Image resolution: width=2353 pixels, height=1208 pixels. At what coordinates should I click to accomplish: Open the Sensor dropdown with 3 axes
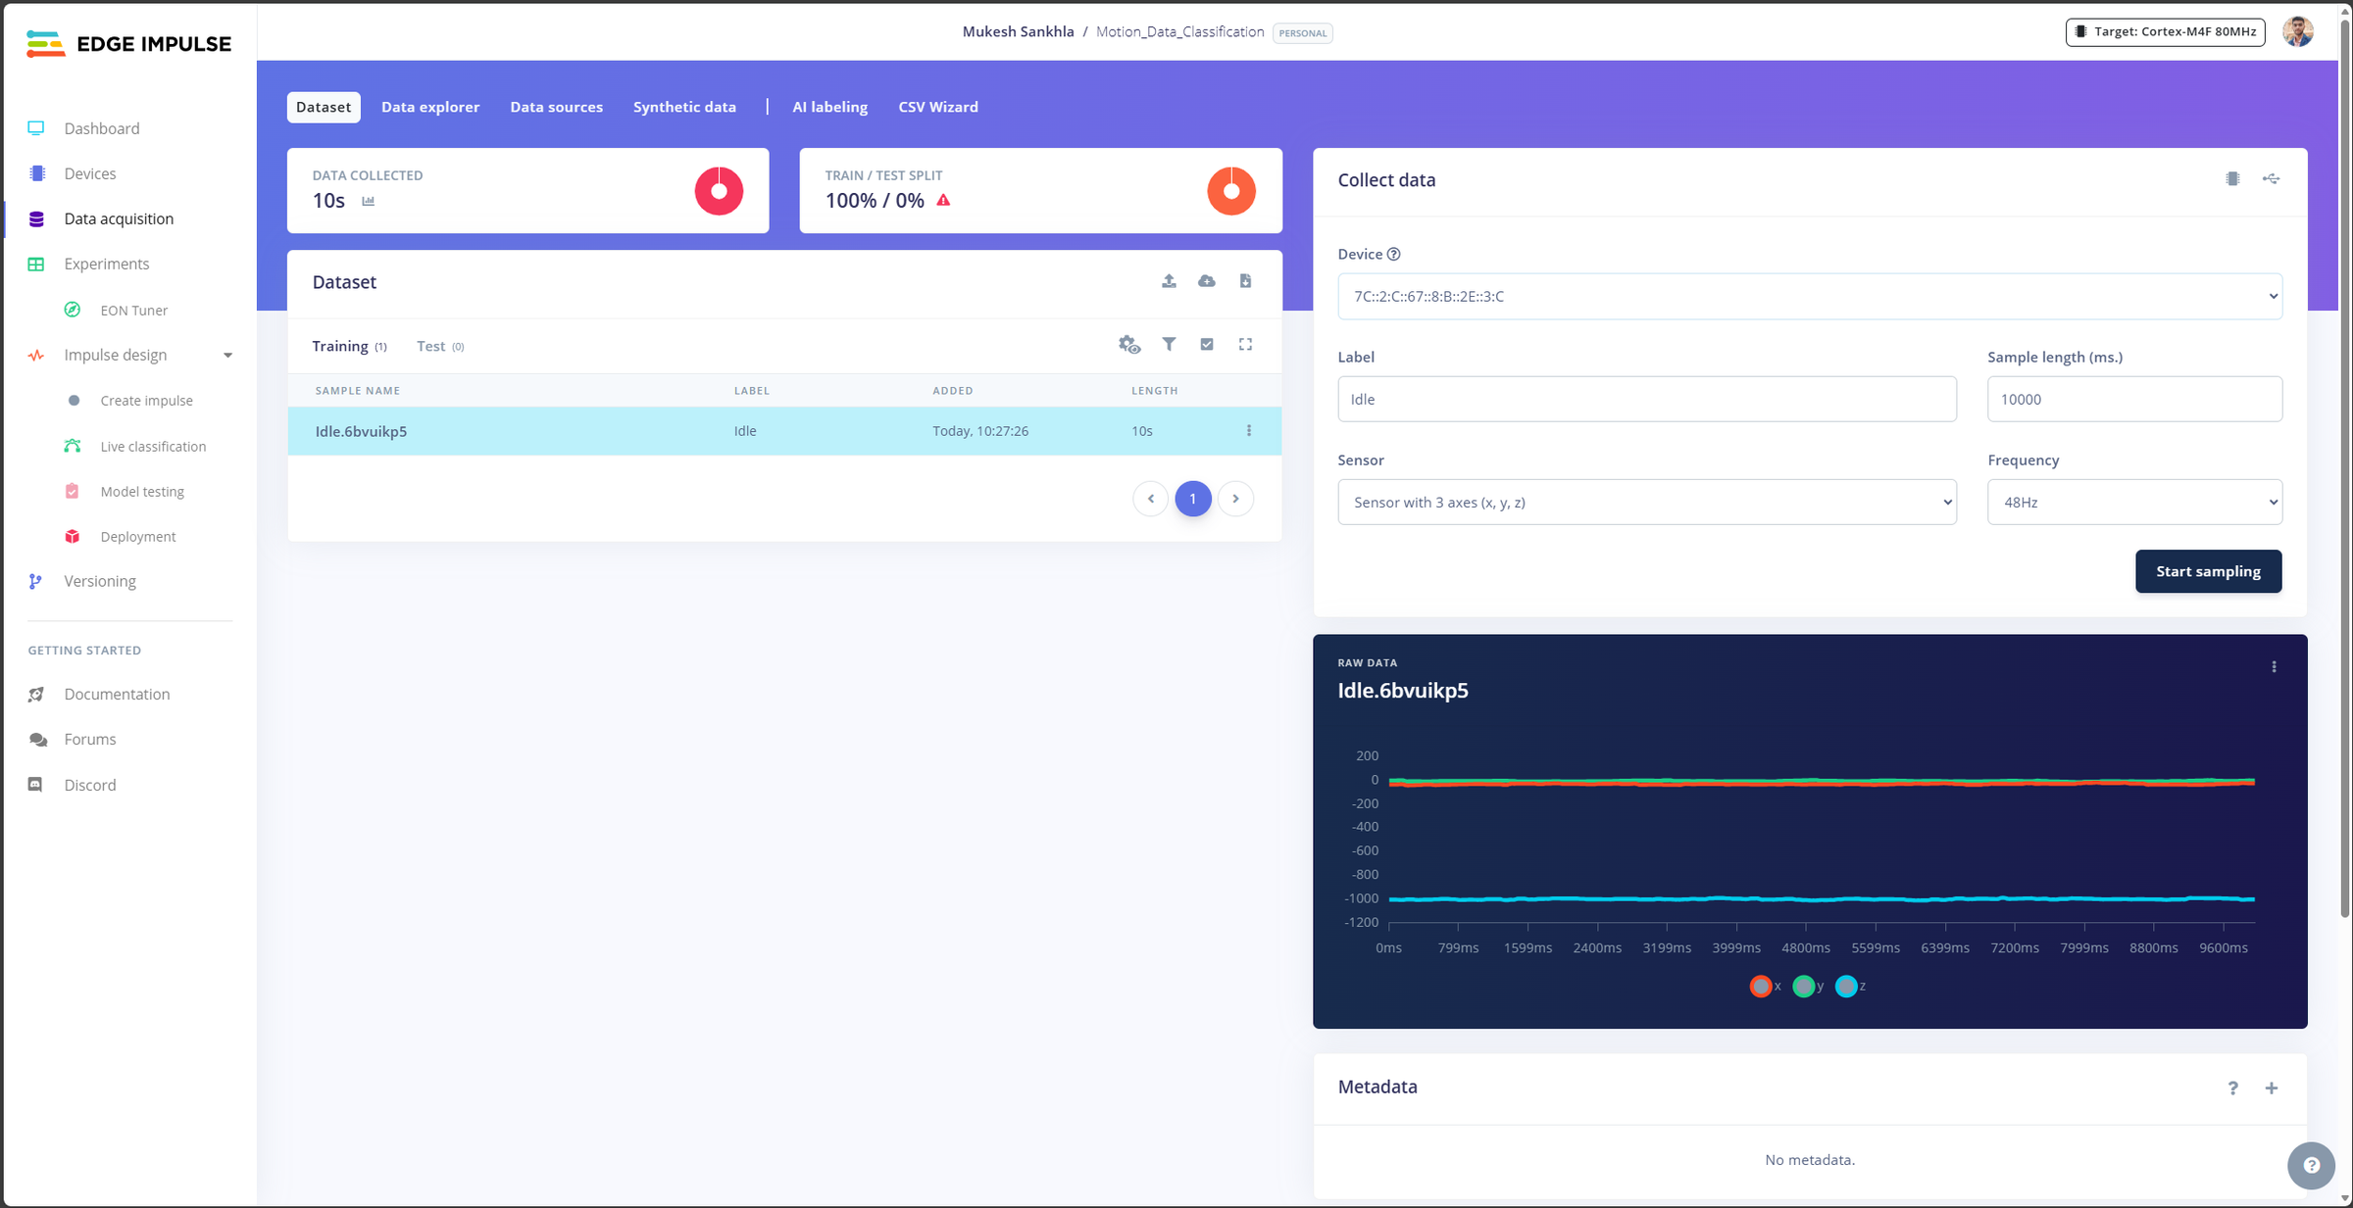click(x=1646, y=503)
